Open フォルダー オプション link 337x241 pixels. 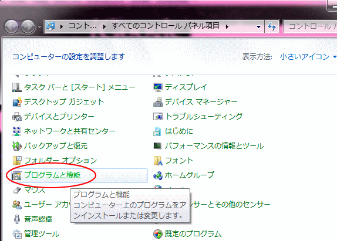pyautogui.click(x=60, y=160)
